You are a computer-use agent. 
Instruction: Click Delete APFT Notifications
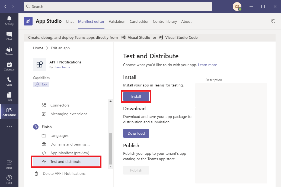point(64,173)
